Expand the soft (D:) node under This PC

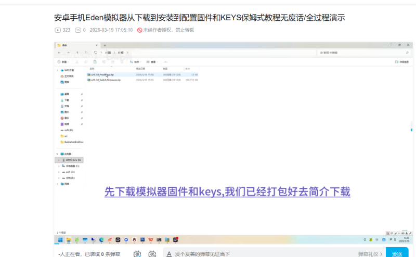tap(59, 172)
